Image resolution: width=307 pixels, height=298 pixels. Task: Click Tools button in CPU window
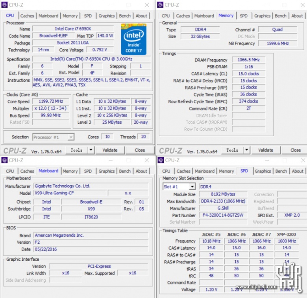tap(77, 150)
